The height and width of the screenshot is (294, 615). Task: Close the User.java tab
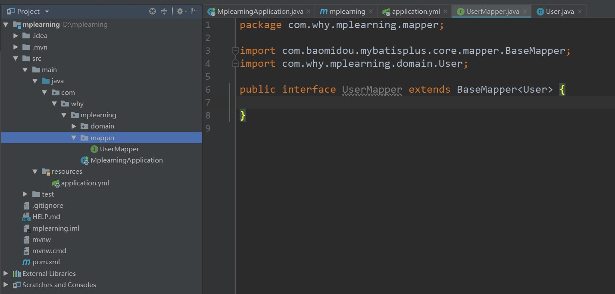tap(580, 12)
